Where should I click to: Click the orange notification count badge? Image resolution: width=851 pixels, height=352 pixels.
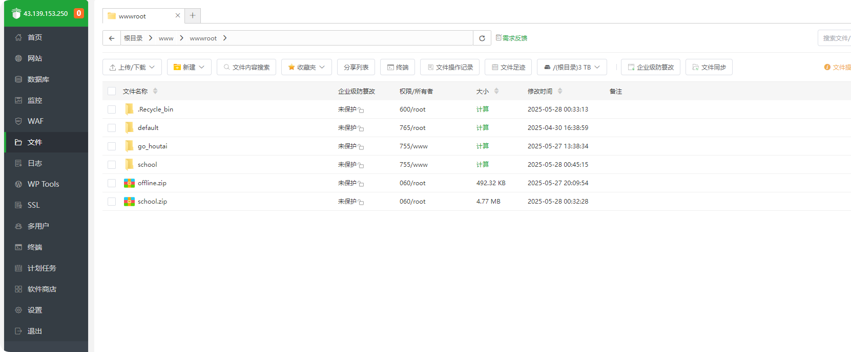coord(79,13)
